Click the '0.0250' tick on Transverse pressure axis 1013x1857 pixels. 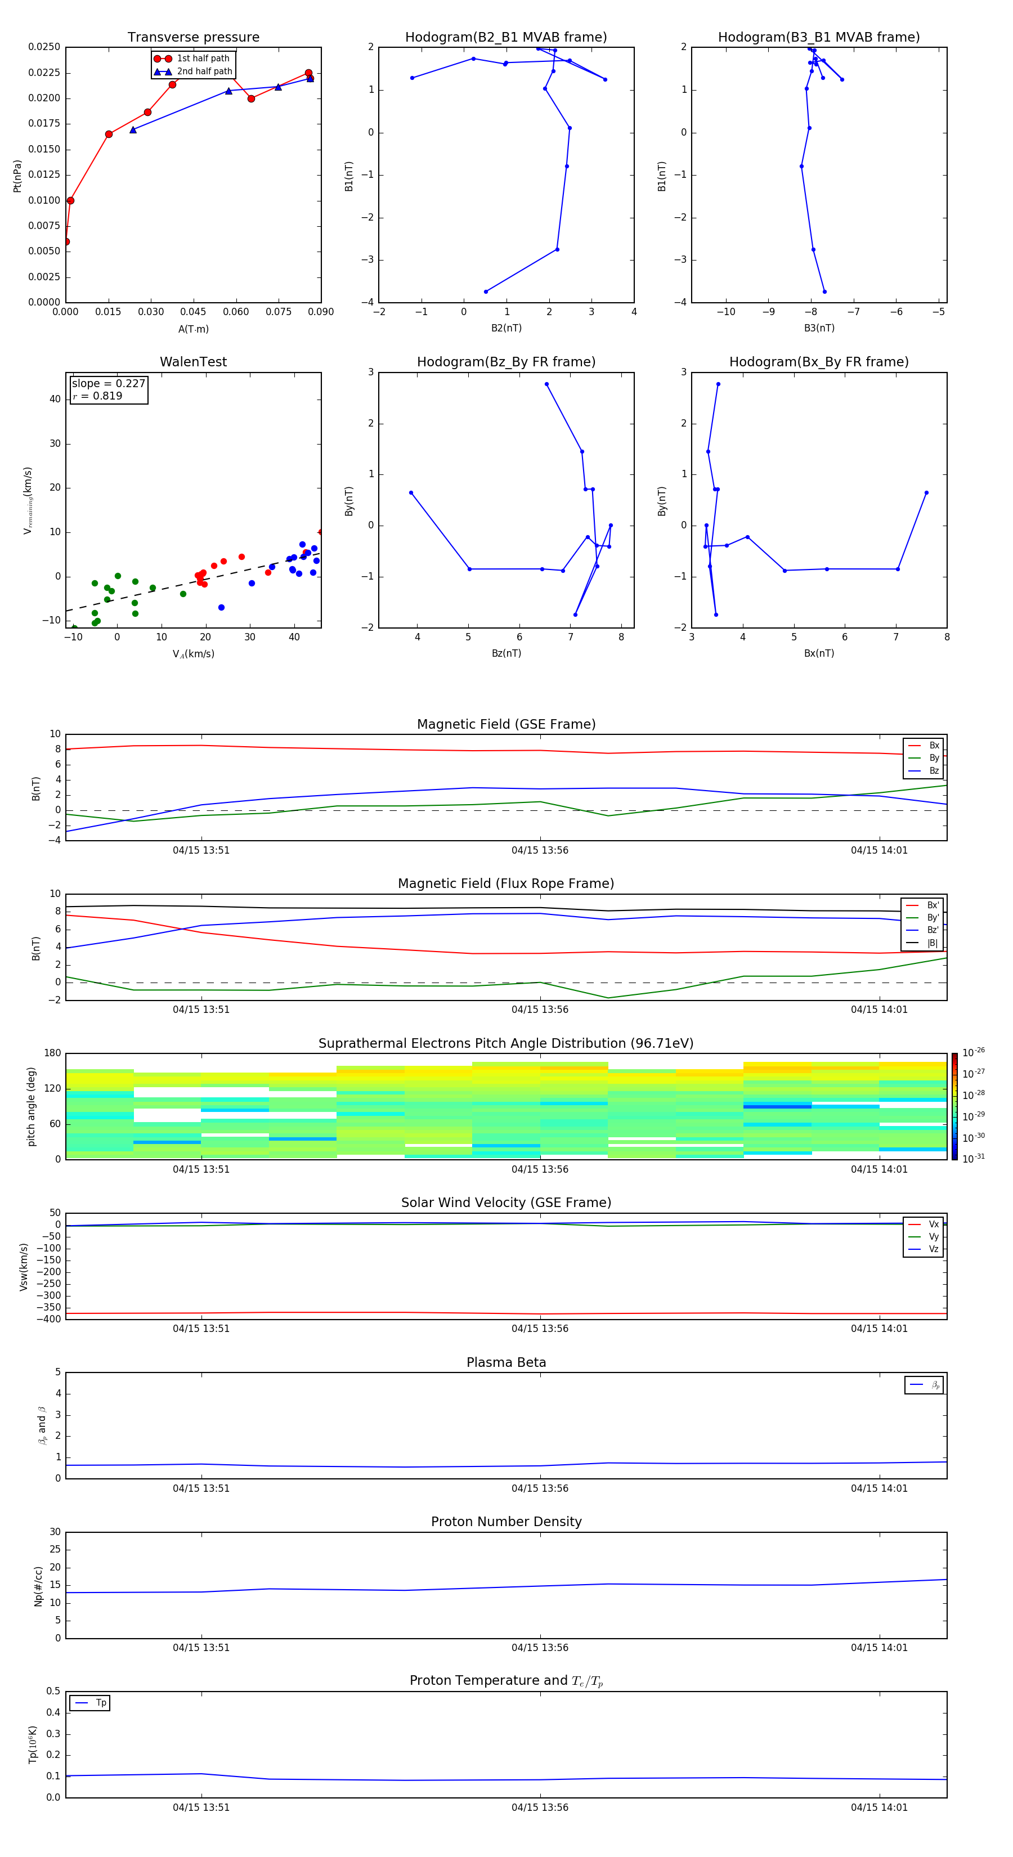(x=44, y=47)
